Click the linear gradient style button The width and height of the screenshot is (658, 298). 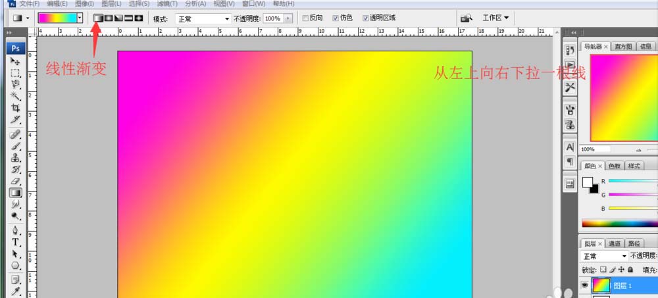pyautogui.click(x=97, y=18)
